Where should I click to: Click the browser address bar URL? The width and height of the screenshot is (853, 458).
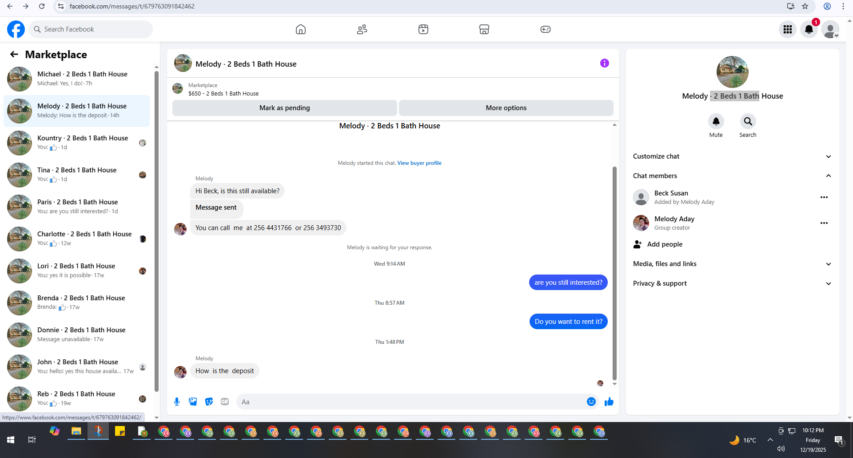(x=132, y=6)
